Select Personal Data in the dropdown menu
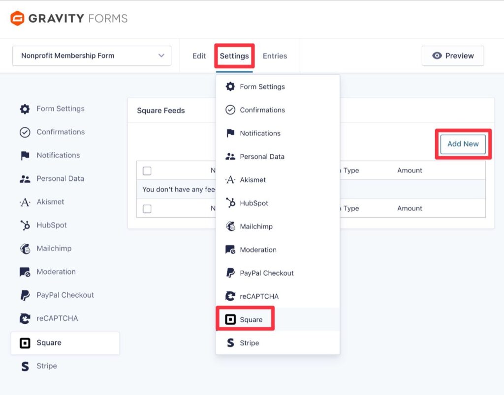This screenshot has height=395, width=504. tap(278, 156)
